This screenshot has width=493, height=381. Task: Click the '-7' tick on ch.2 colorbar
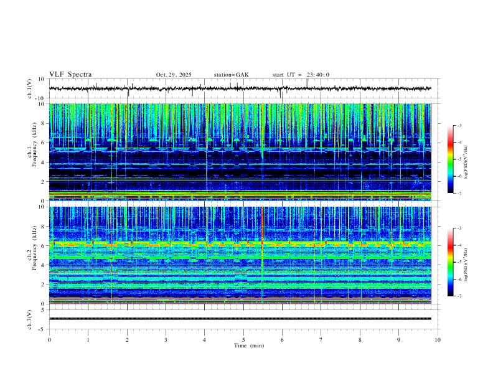coord(459,296)
